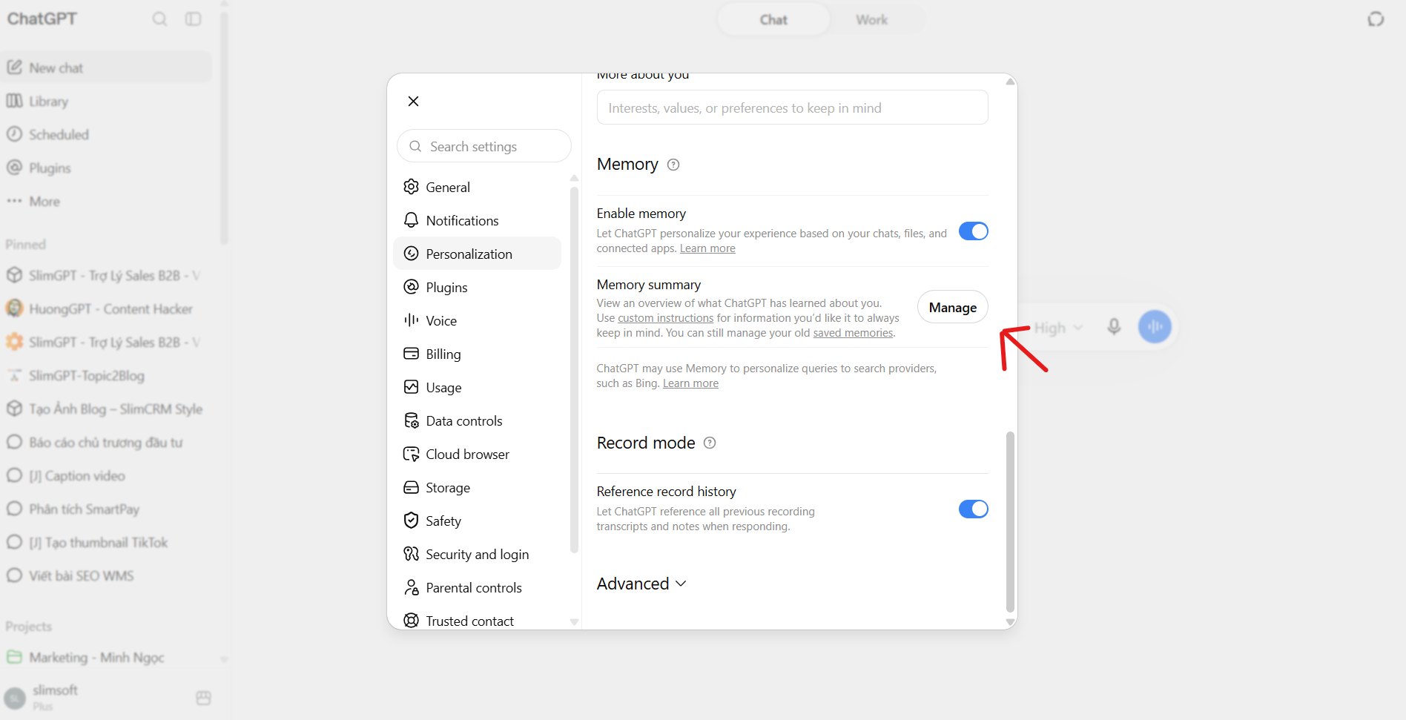Open Usage settings

click(x=477, y=387)
